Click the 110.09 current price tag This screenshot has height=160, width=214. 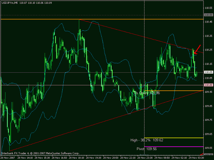pos(209,72)
